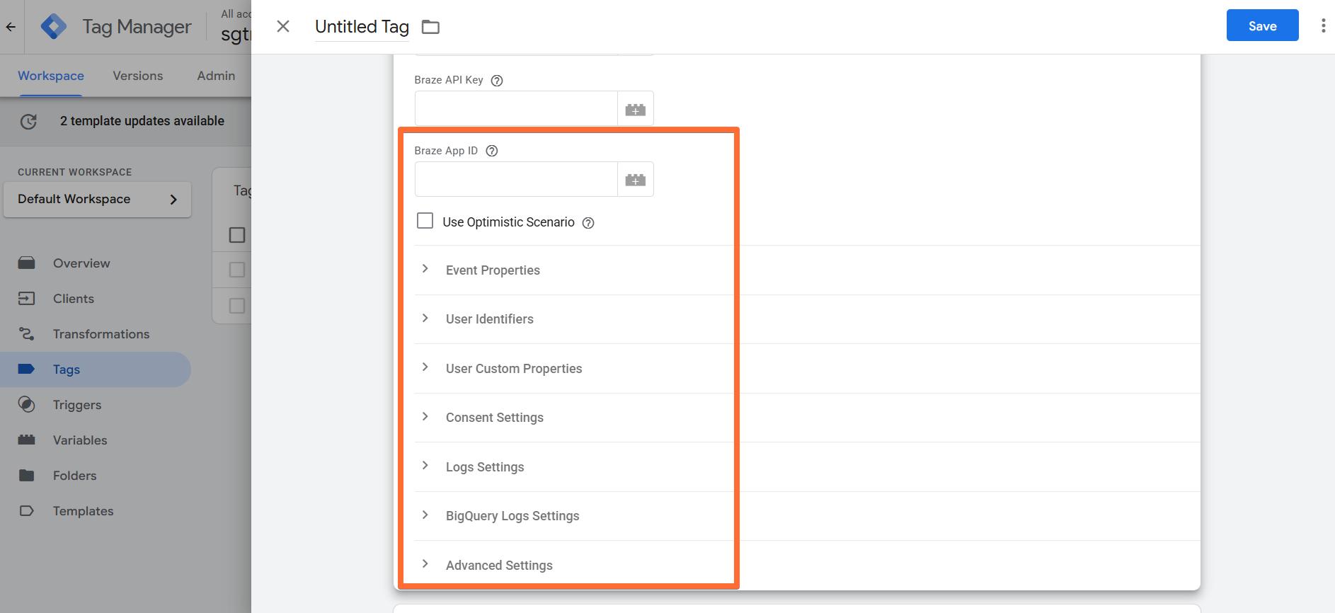This screenshot has width=1335, height=613.
Task: Open Triggers in the sidebar
Action: [96, 405]
